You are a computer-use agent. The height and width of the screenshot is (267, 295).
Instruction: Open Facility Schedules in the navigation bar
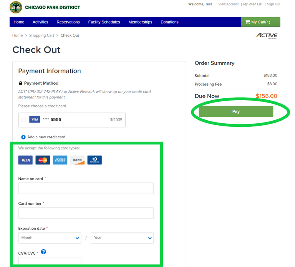point(104,22)
